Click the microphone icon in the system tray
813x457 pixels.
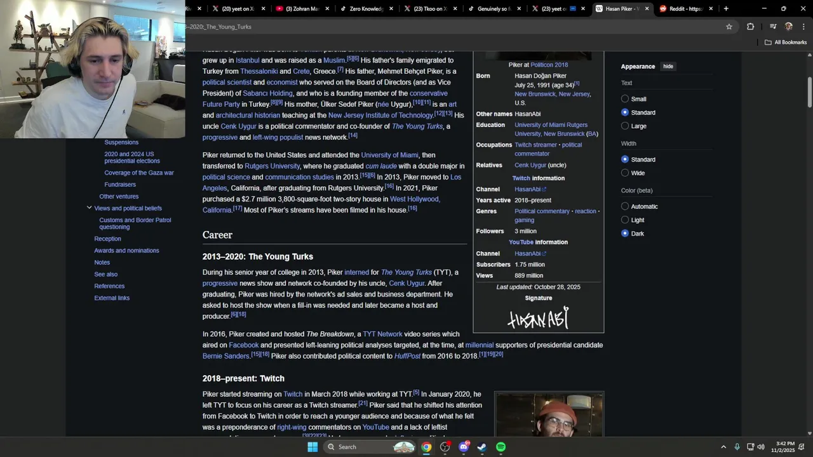pyautogui.click(x=737, y=447)
